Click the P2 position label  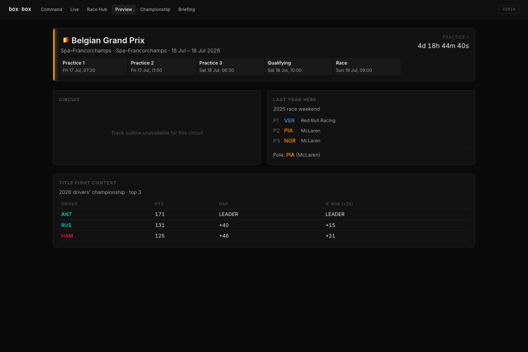tap(276, 131)
